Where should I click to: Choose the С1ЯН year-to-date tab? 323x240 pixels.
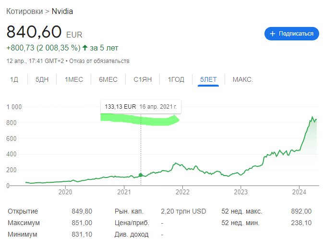143,79
